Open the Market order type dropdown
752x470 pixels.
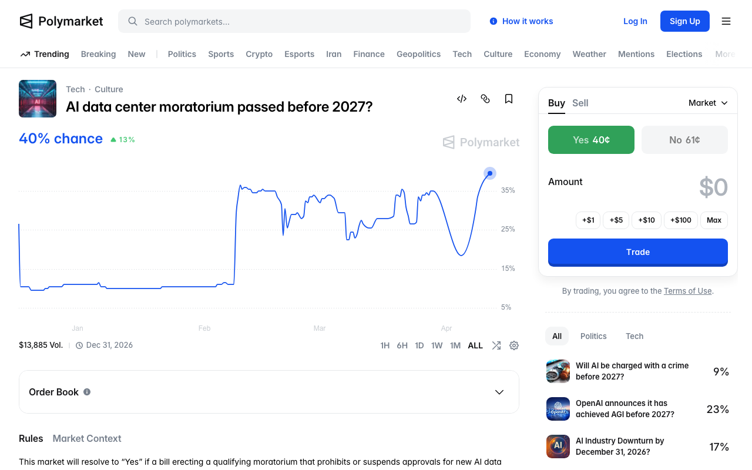[708, 103]
